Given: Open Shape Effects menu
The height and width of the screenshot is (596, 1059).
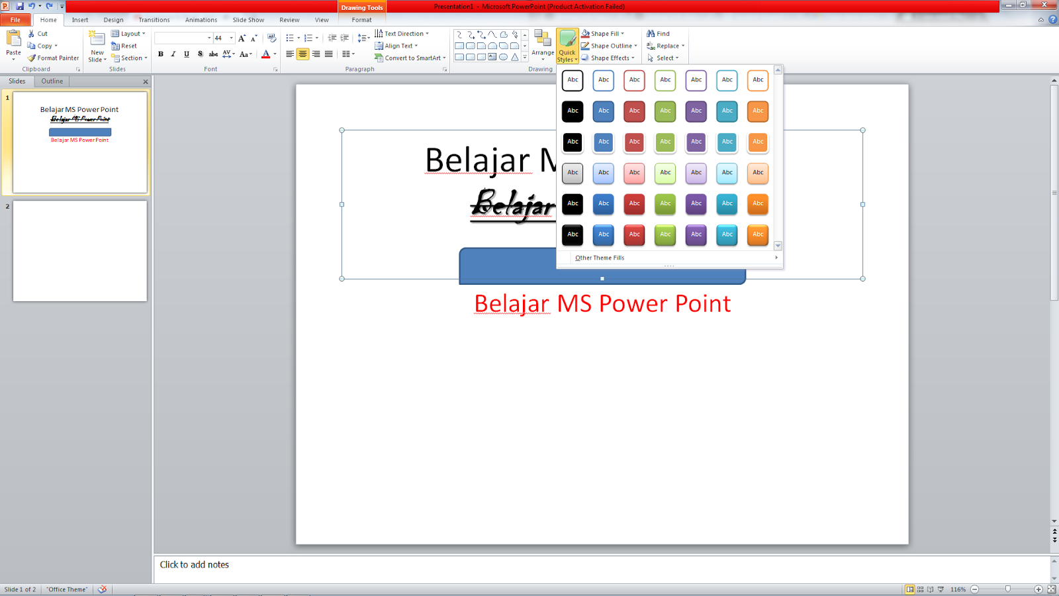Looking at the screenshot, I should coord(608,58).
